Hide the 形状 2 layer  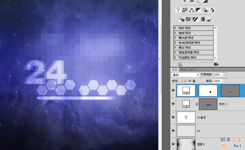(173, 104)
